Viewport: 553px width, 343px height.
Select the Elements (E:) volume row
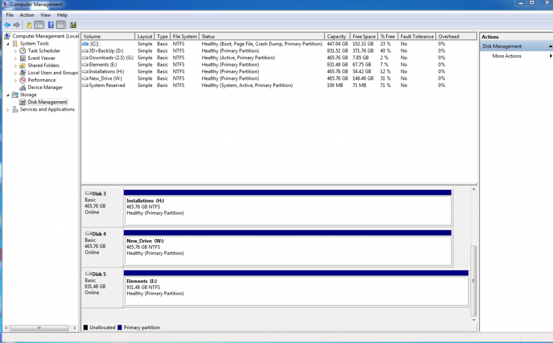(x=279, y=65)
